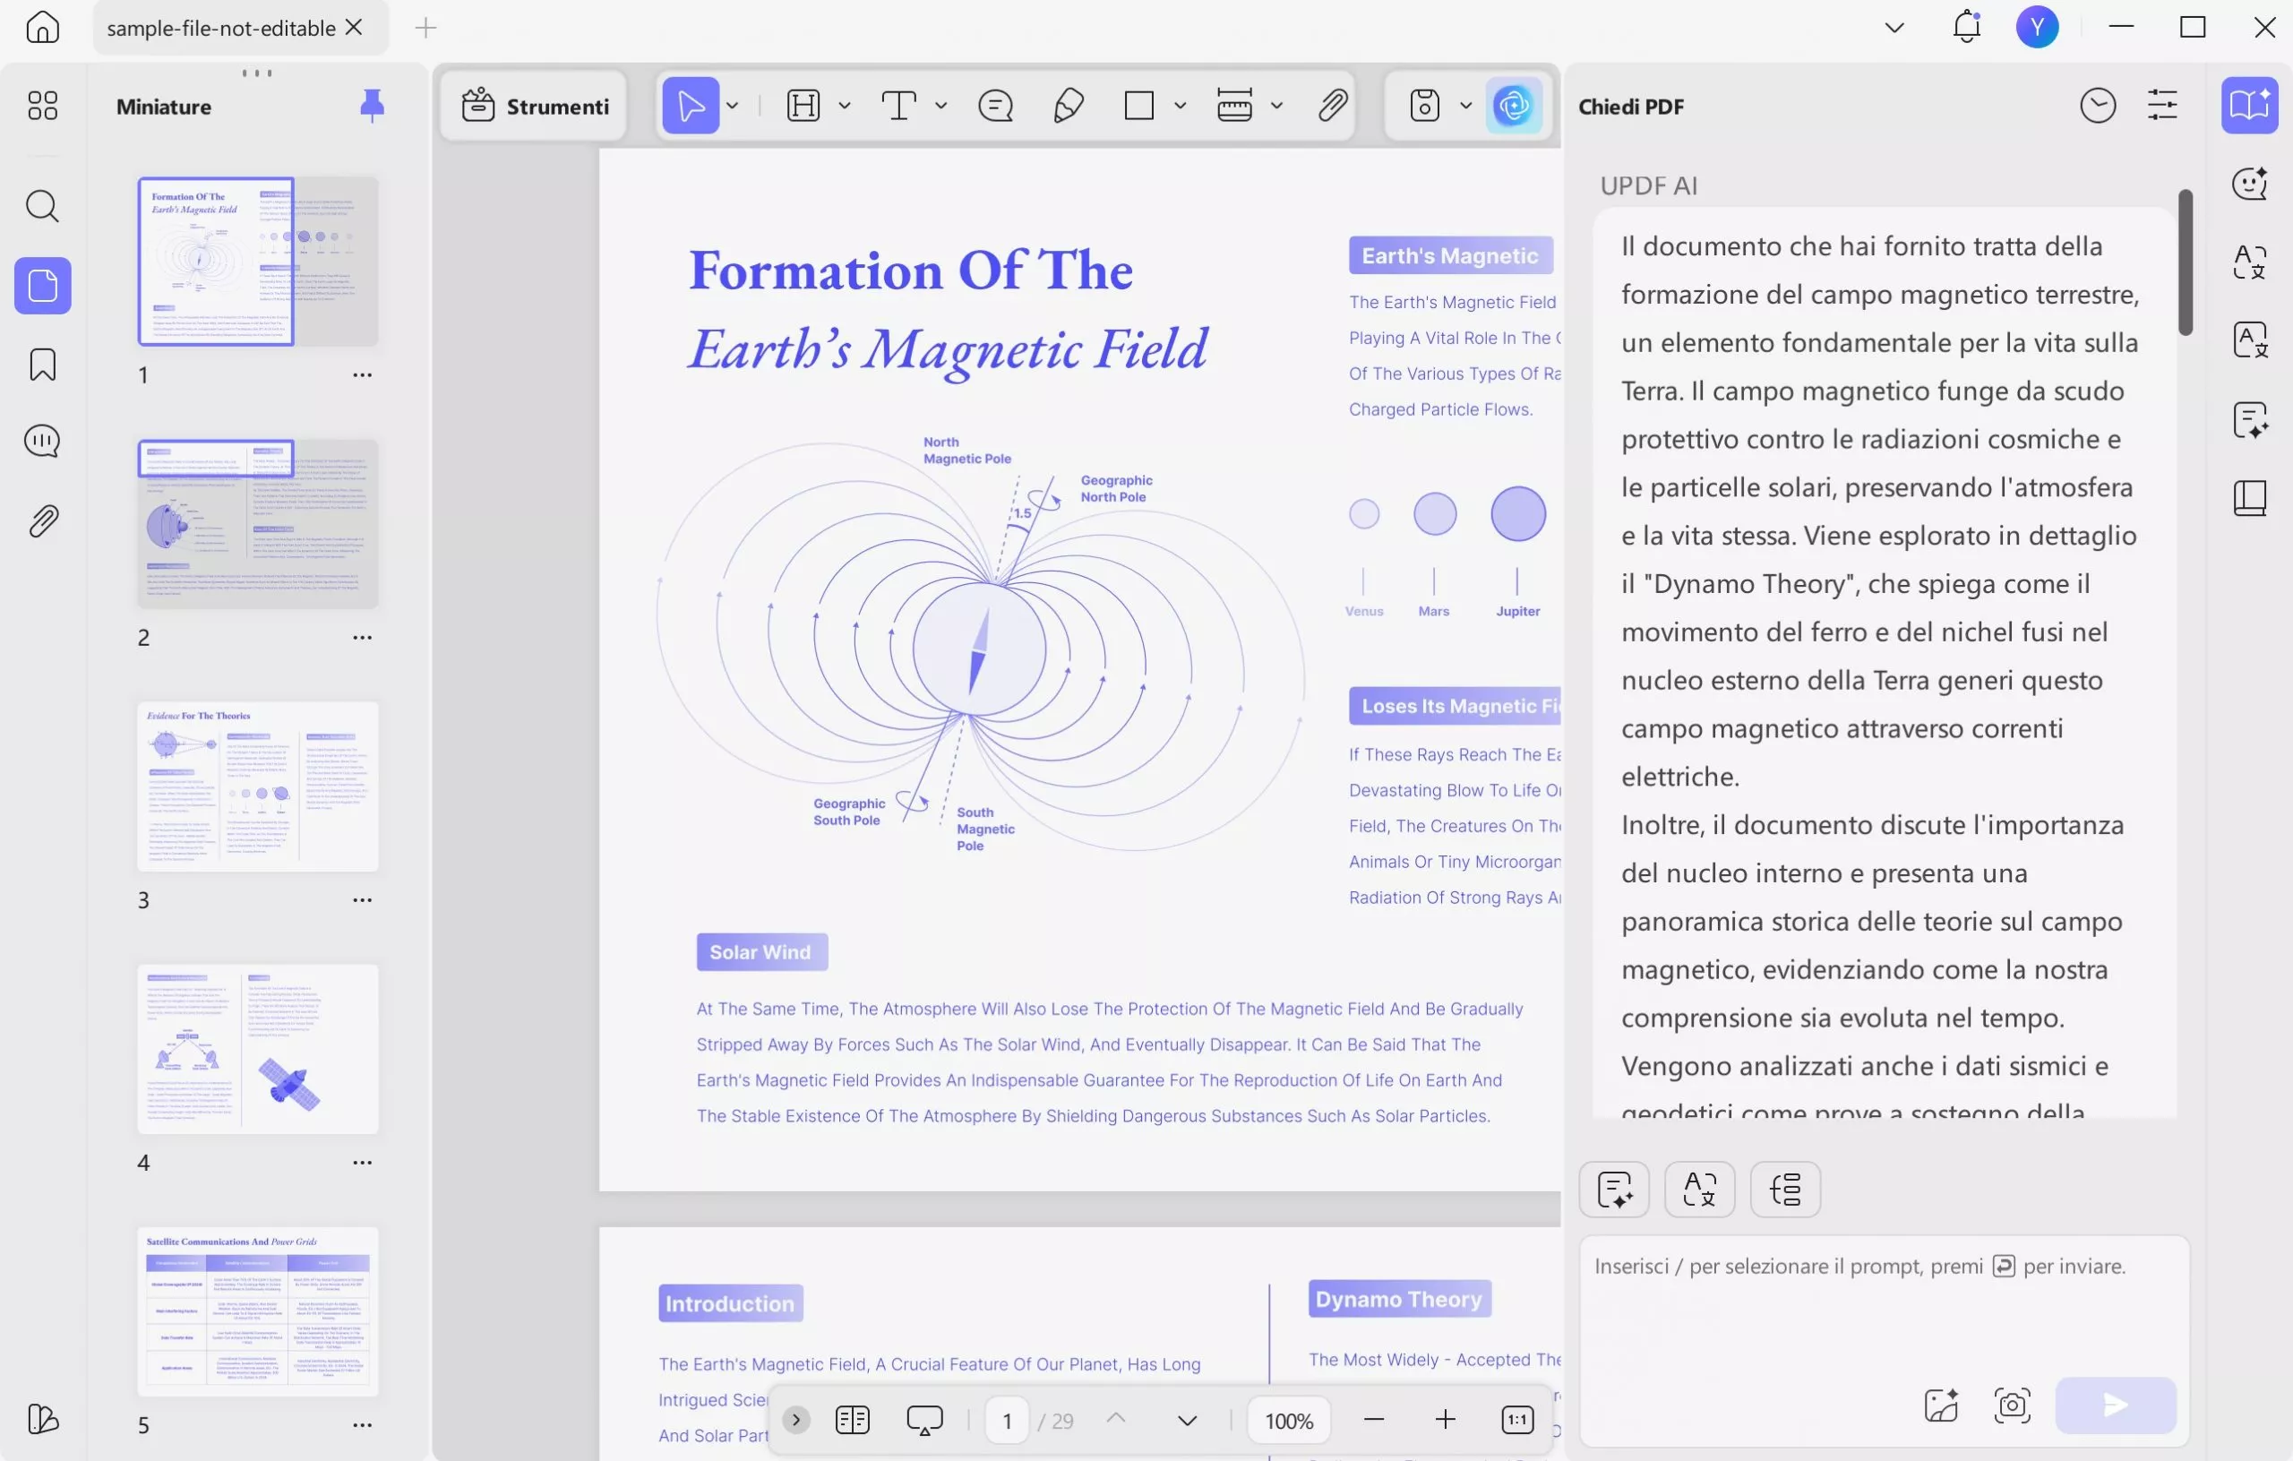
Task: Select page 5 thumbnail
Action: click(257, 1311)
